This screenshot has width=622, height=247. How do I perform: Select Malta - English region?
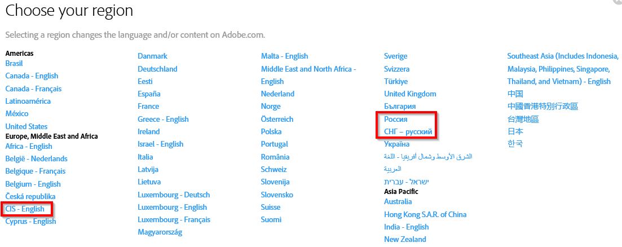284,56
